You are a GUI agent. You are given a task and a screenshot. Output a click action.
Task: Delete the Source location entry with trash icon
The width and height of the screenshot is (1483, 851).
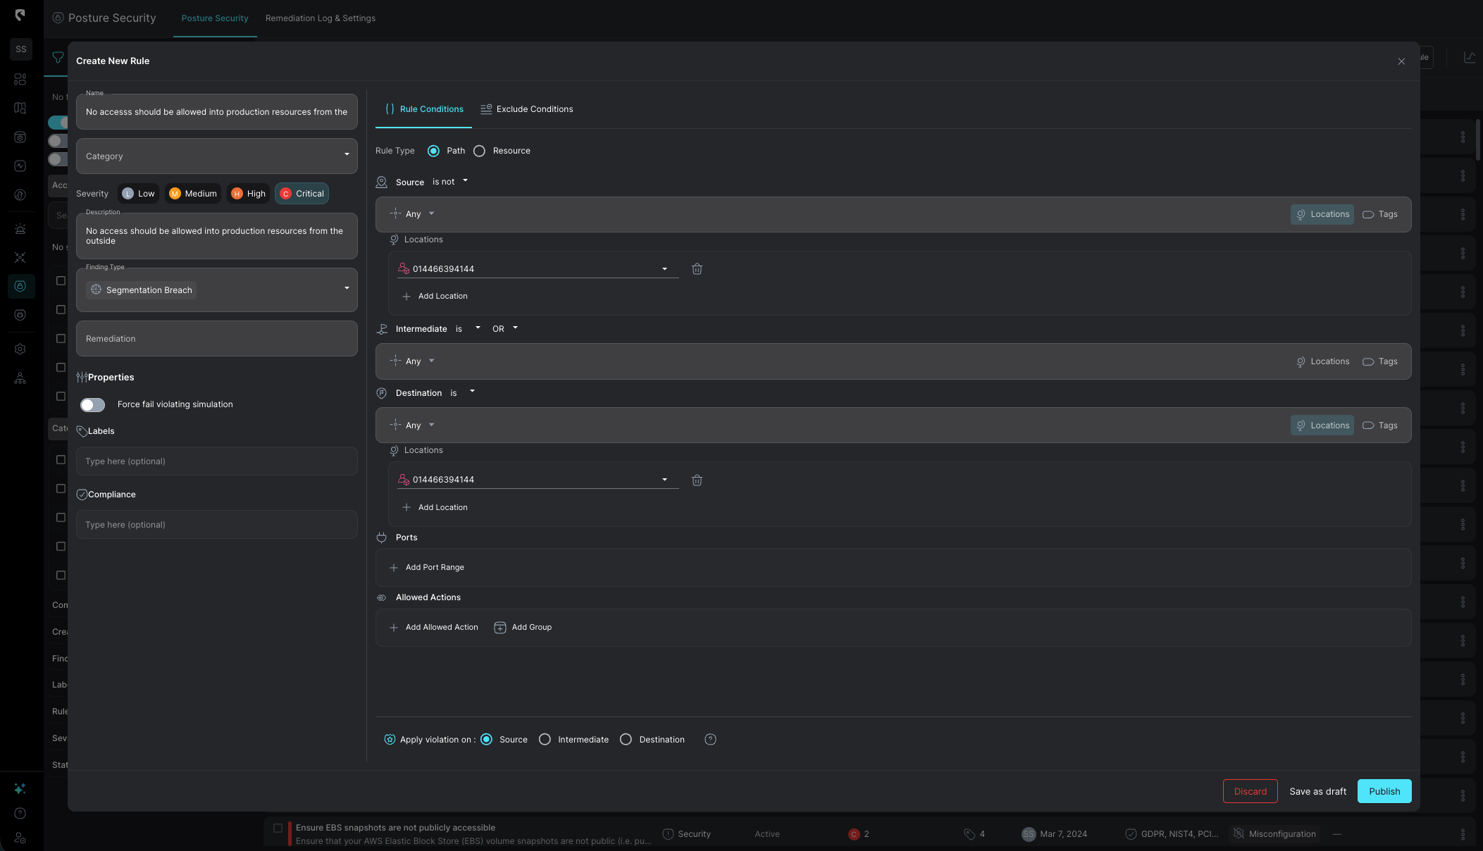pos(697,269)
